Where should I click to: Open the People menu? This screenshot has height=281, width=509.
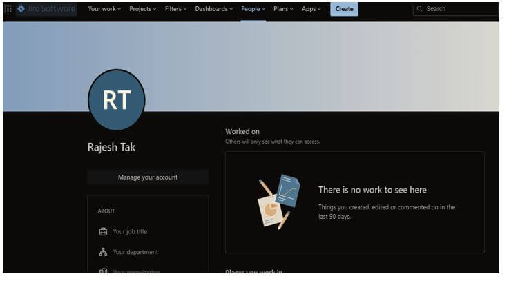pos(253,9)
